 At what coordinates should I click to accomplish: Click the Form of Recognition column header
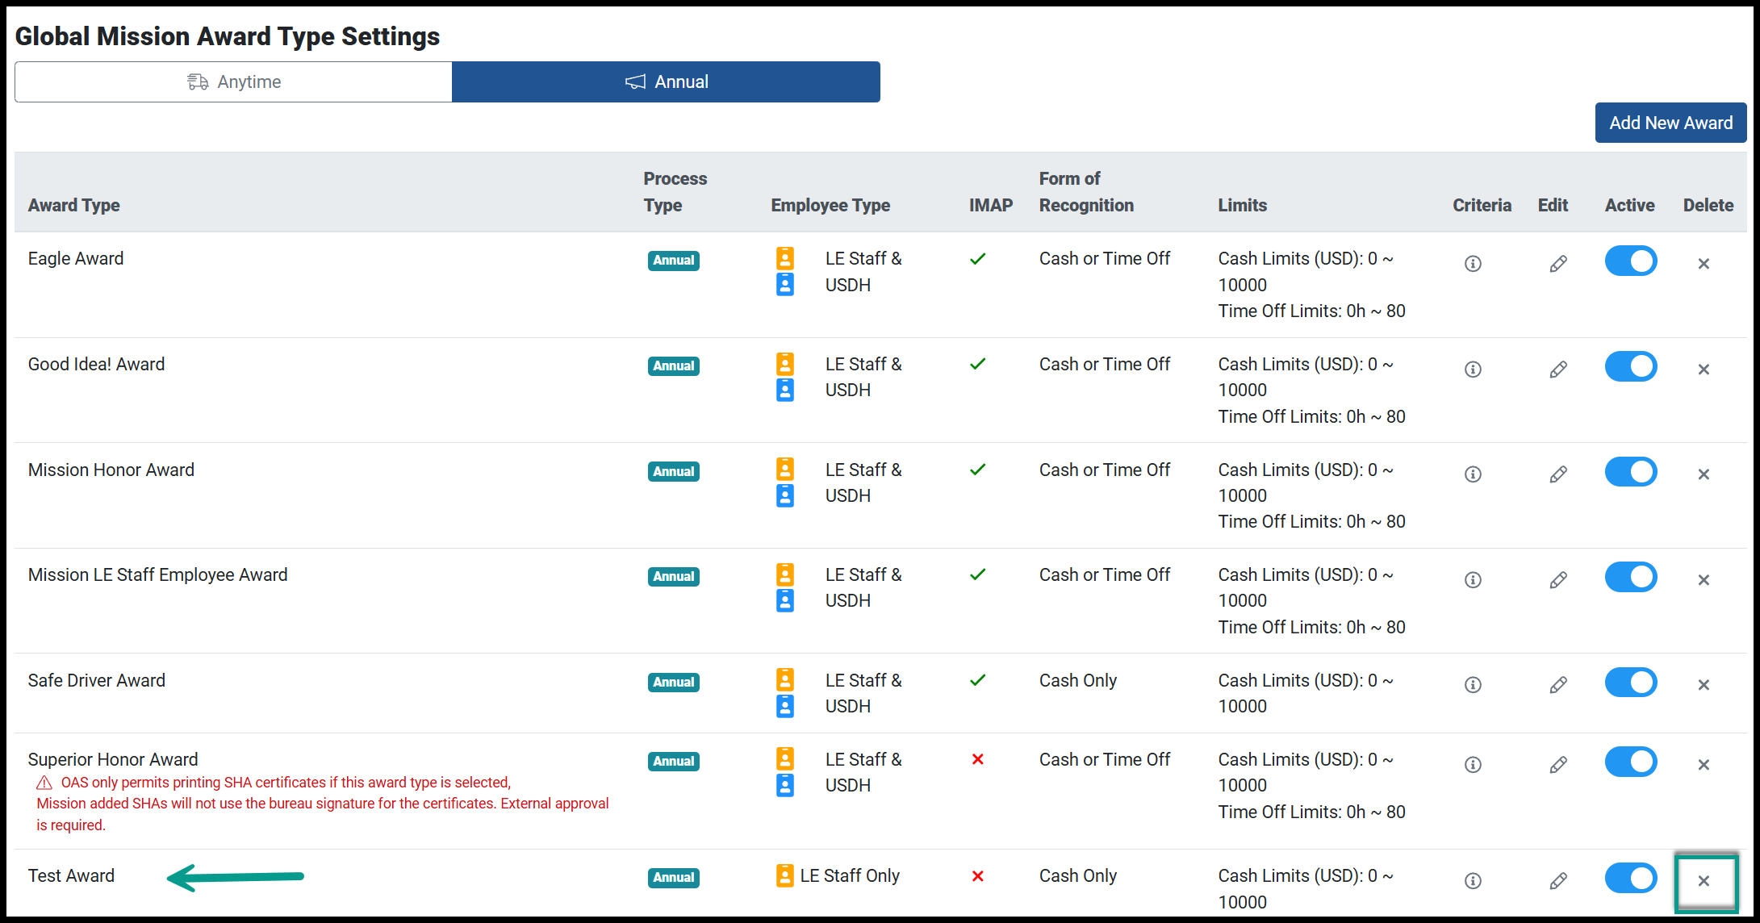1086,192
